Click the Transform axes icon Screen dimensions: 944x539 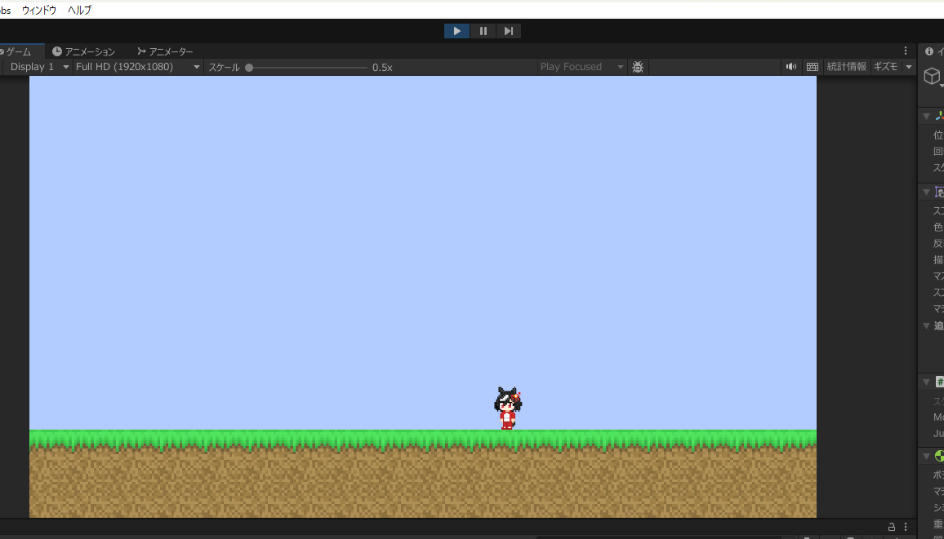939,116
